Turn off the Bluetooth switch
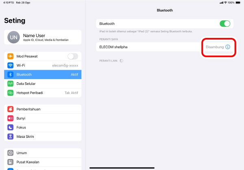244x170 pixels. 225,24
